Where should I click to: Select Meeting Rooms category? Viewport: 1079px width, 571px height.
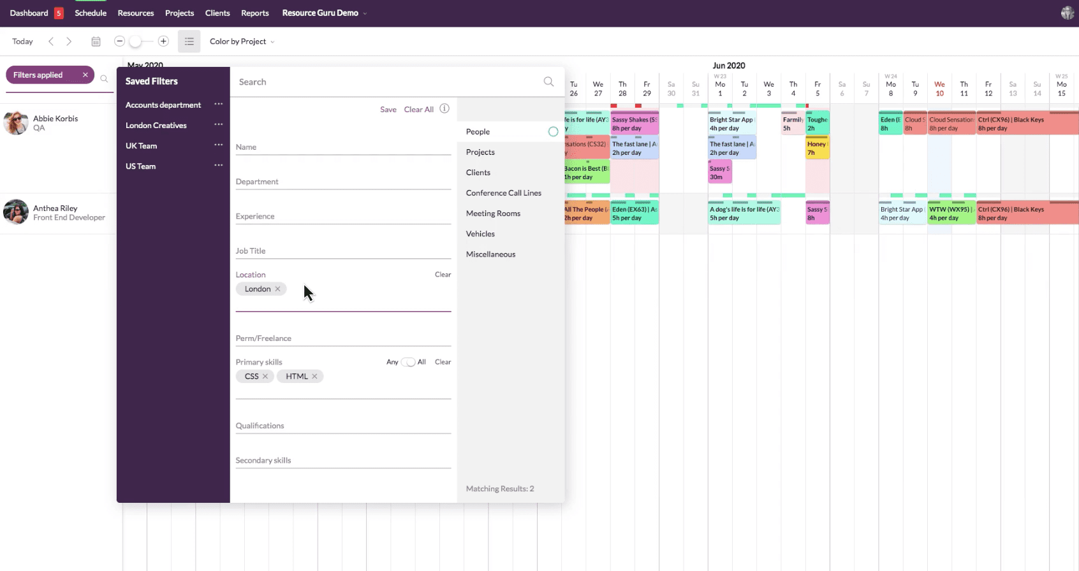[x=493, y=213]
